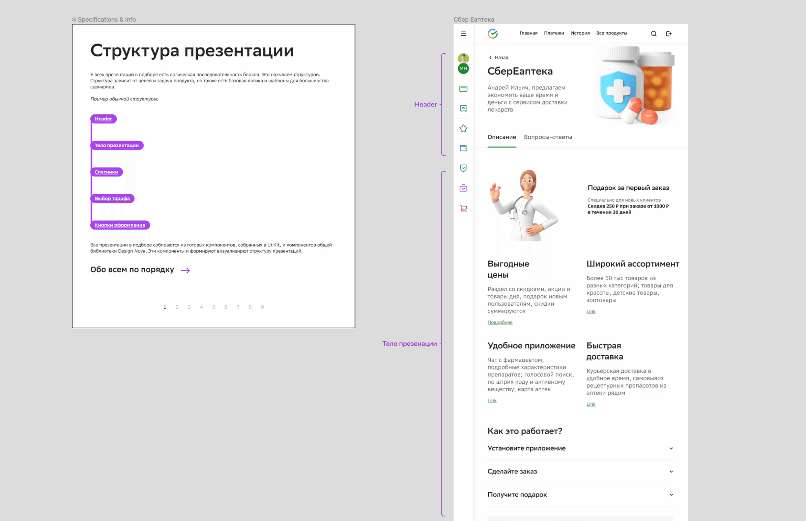Click the logout icon in top bar

pos(669,34)
